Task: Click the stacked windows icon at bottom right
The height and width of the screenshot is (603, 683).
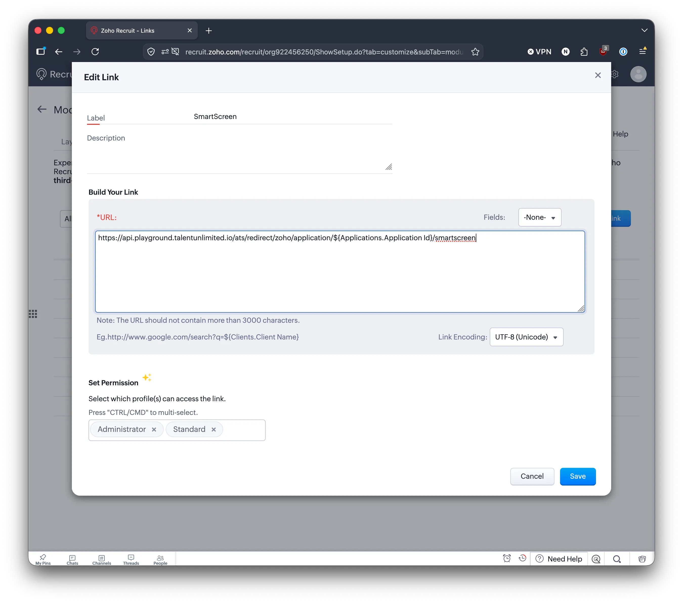Action: click(642, 559)
